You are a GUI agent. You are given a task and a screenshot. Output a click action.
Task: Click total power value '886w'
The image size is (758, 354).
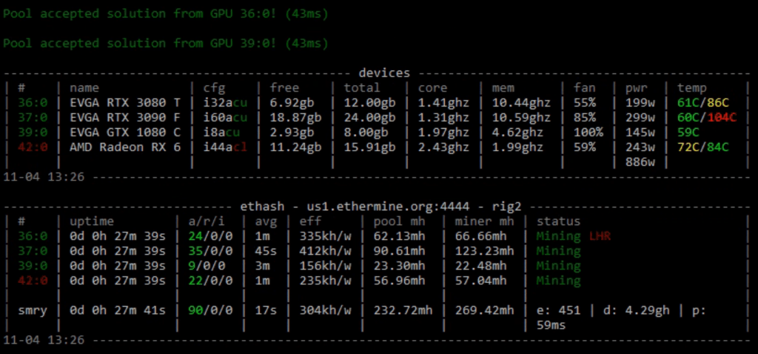tap(640, 161)
